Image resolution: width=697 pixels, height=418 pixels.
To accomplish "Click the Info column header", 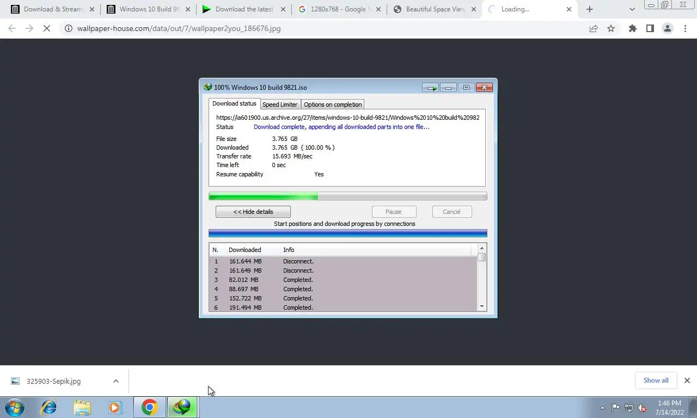I will point(376,250).
